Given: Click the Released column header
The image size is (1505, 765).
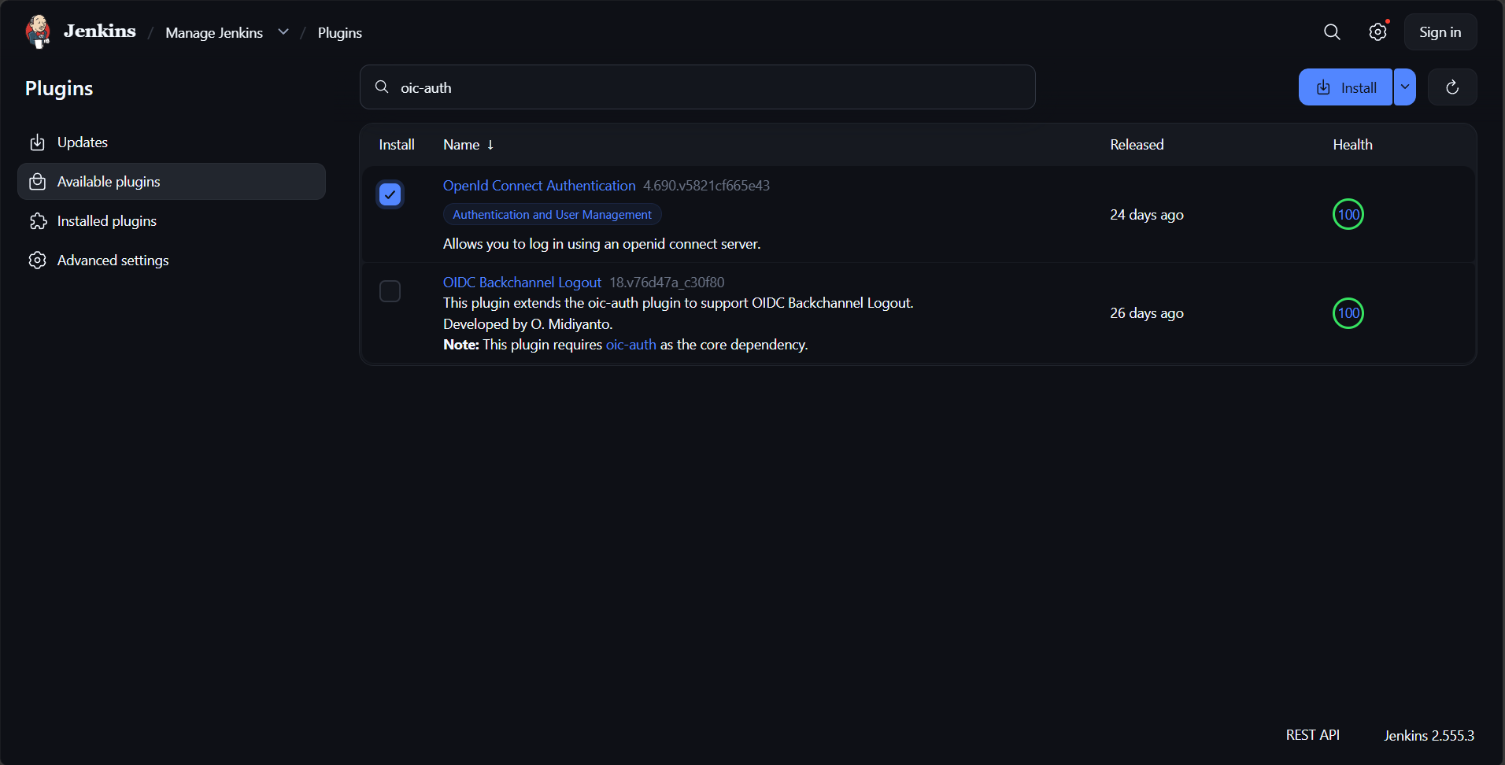Looking at the screenshot, I should [1137, 145].
